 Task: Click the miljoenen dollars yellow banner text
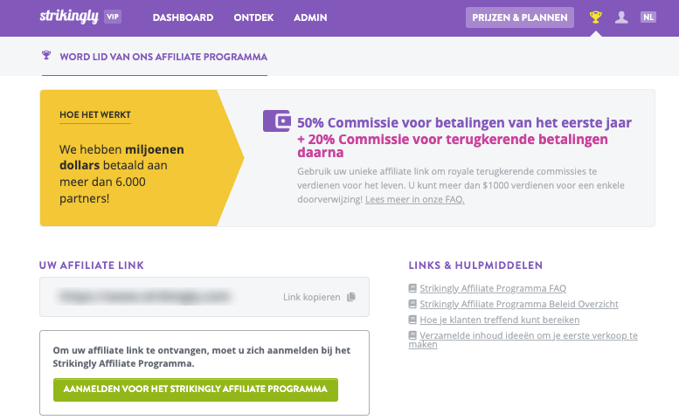(121, 174)
